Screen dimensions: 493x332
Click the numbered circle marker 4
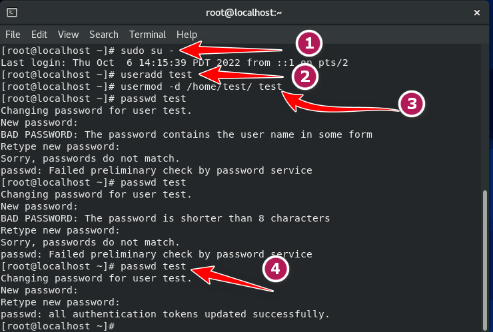pyautogui.click(x=275, y=269)
